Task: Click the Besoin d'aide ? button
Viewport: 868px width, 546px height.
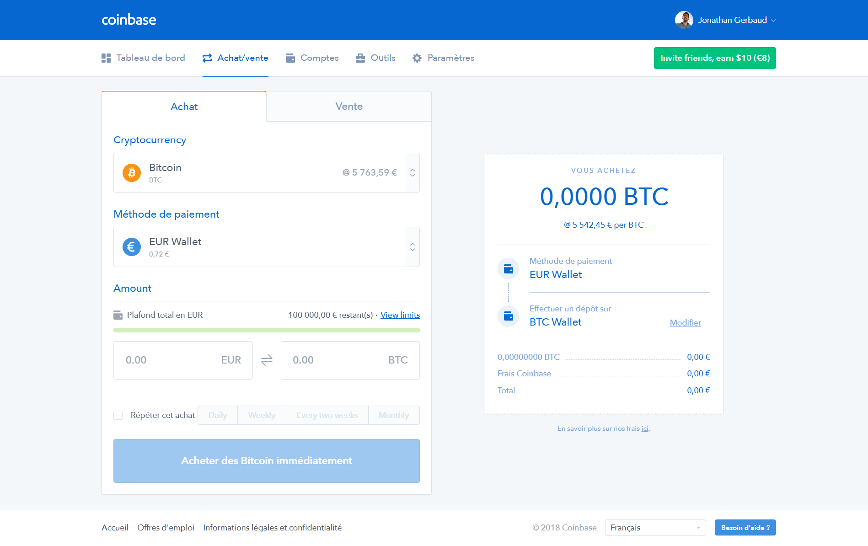Action: click(x=745, y=528)
